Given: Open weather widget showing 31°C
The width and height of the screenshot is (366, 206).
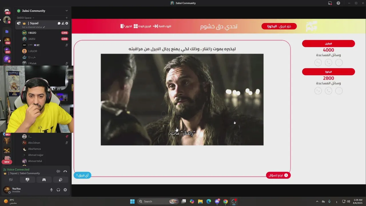Looking at the screenshot, I should 10,201.
